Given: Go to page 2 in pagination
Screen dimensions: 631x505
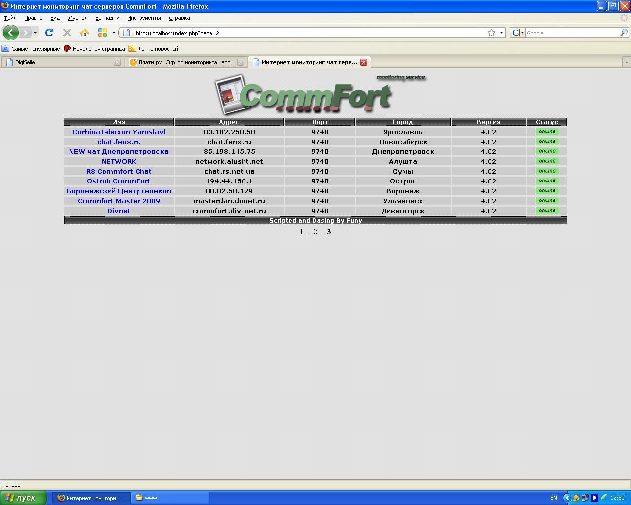Looking at the screenshot, I should coord(315,232).
